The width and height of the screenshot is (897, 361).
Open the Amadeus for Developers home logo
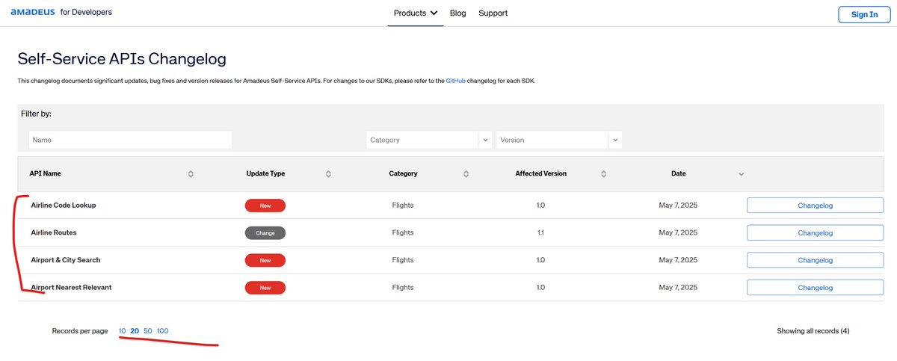point(61,13)
